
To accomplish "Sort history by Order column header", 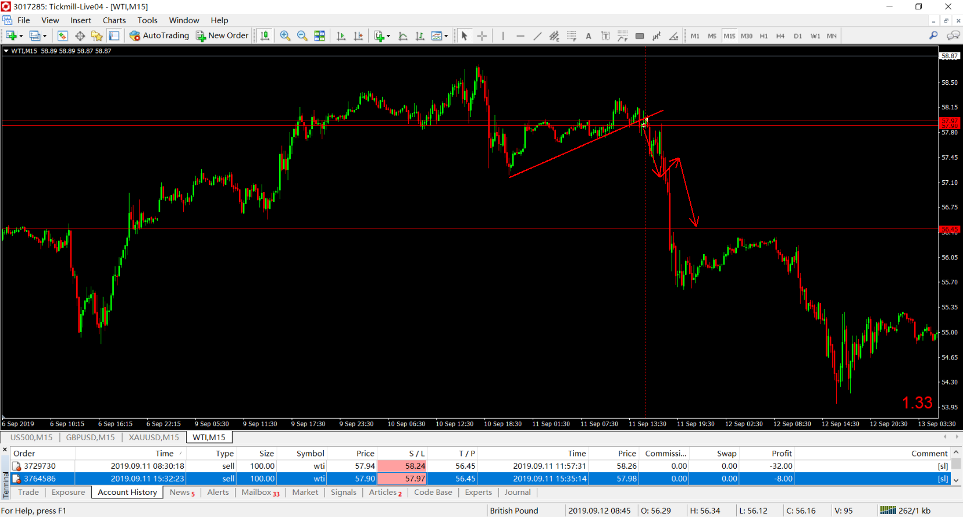I will click(24, 454).
